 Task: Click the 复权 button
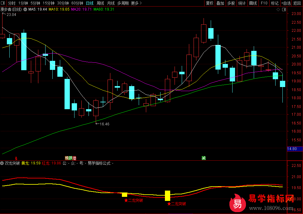210,3
